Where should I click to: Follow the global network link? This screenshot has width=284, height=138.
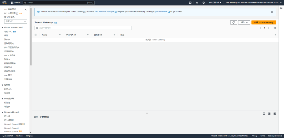point(161,12)
